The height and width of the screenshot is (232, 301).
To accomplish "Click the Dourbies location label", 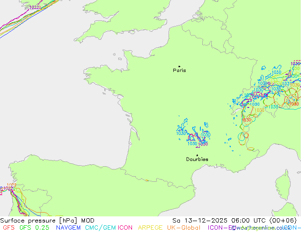I will 197,159.
